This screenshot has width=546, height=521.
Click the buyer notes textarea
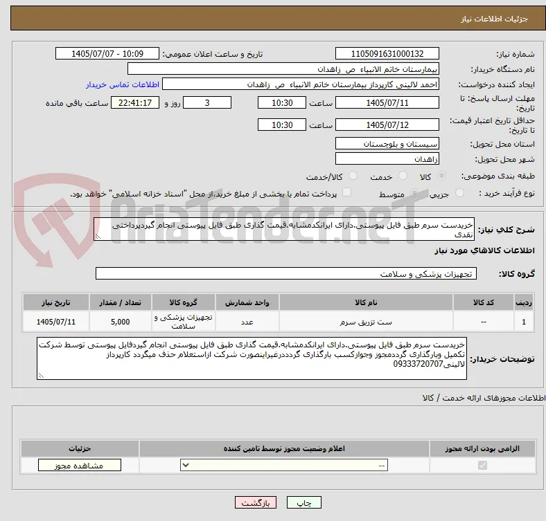pyautogui.click(x=252, y=358)
